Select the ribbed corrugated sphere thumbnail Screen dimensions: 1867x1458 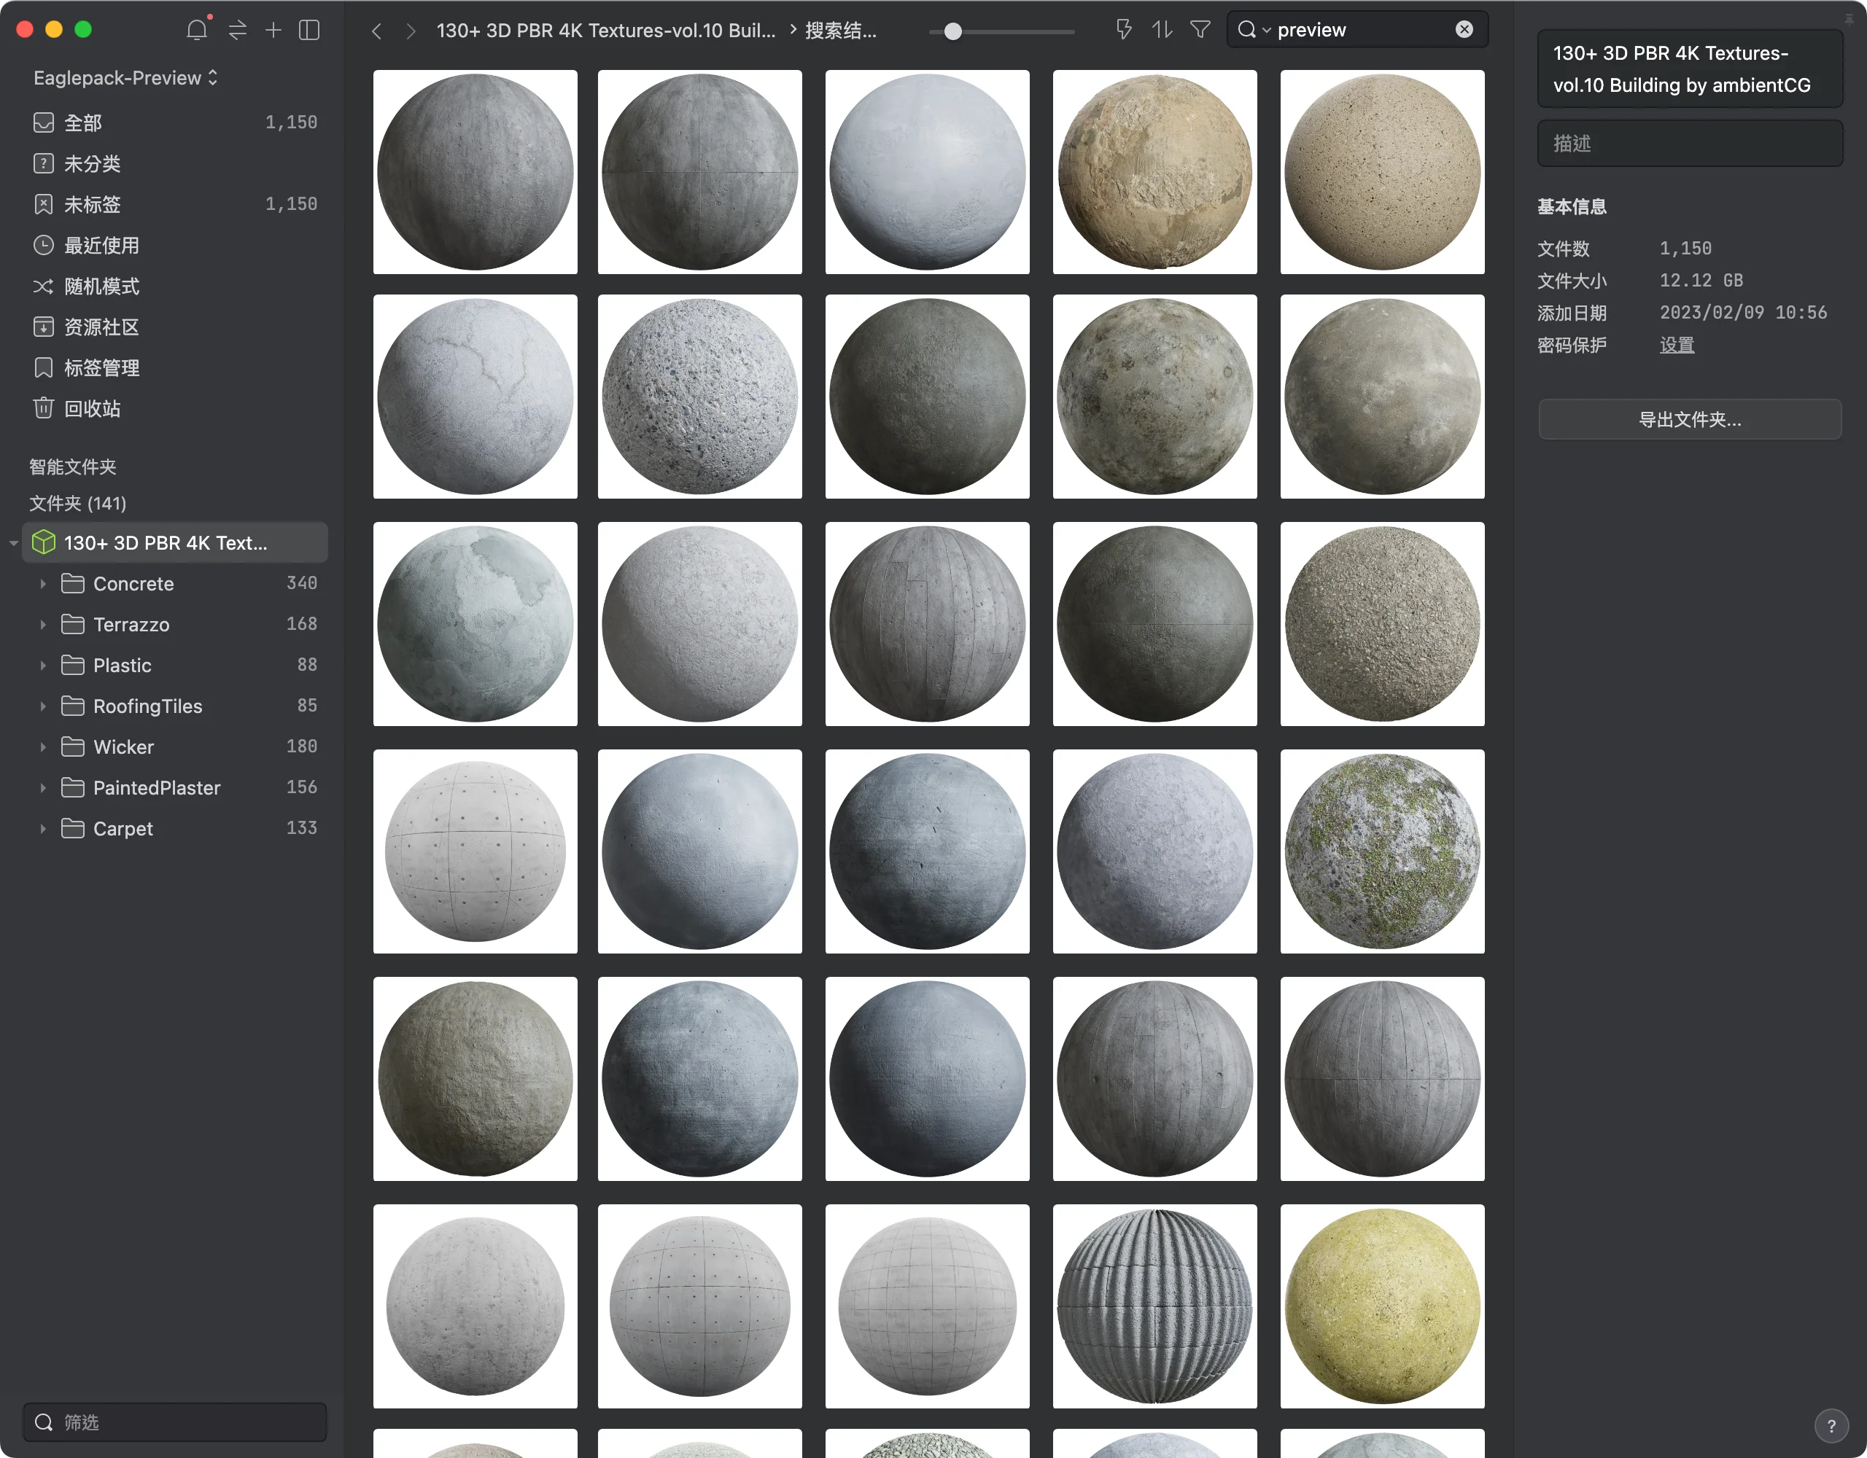click(1155, 1306)
